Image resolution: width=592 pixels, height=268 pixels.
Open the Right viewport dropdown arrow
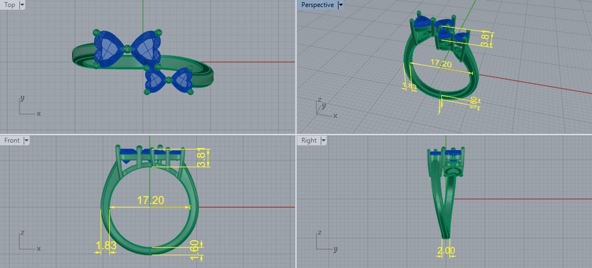point(323,140)
